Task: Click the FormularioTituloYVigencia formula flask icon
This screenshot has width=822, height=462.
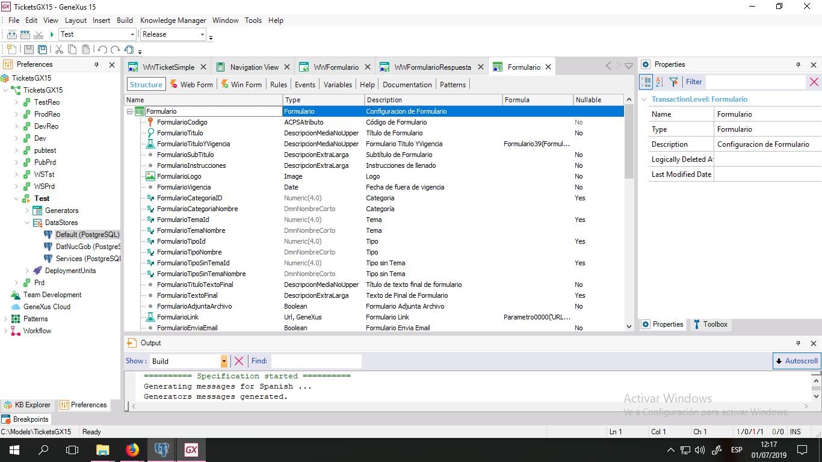Action: 150,144
